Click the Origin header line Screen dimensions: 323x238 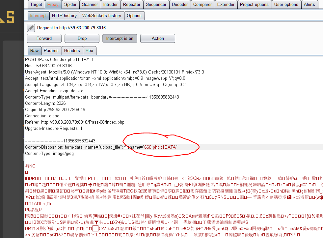tap(55, 109)
